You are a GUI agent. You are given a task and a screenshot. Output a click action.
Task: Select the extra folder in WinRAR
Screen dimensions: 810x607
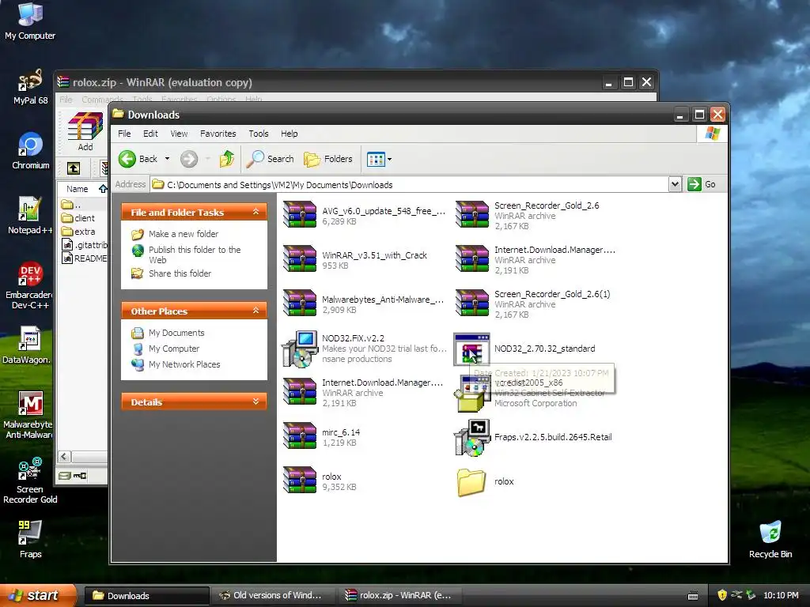[78, 232]
